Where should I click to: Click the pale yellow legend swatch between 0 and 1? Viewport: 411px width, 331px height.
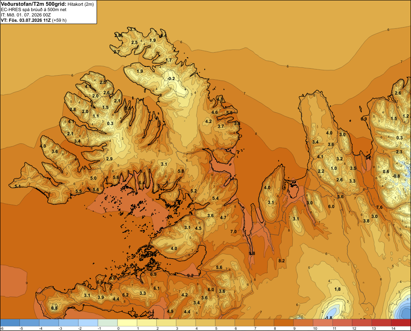pos(127,322)
